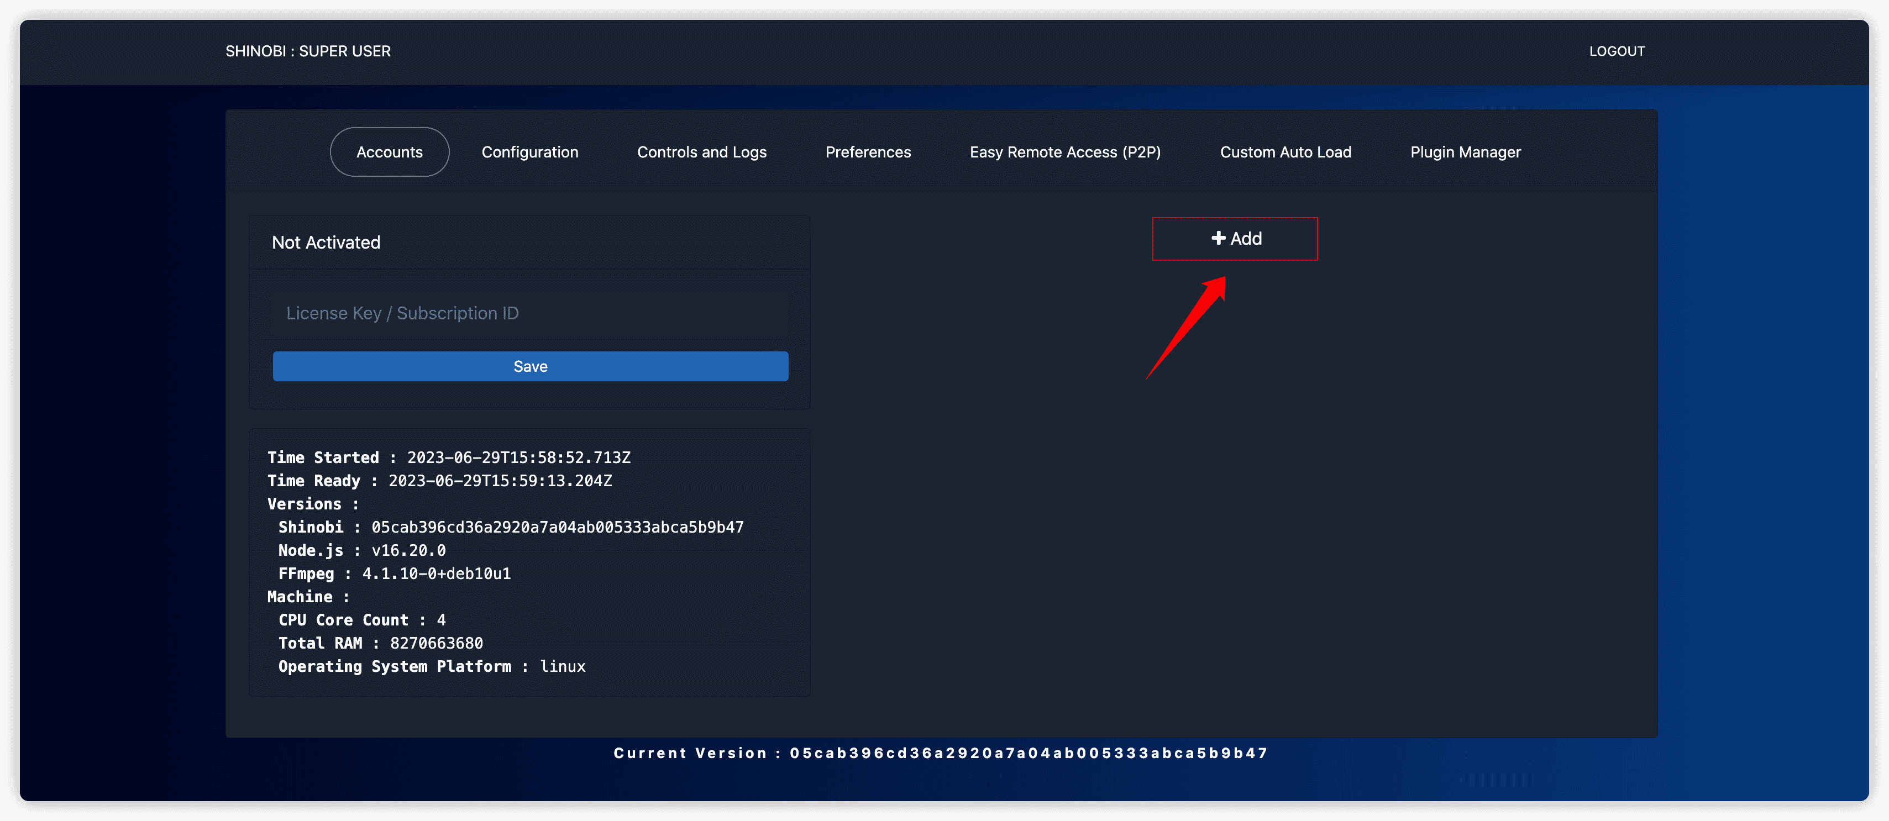The height and width of the screenshot is (821, 1889).
Task: Click the Shinobi version hash text
Action: (x=557, y=527)
